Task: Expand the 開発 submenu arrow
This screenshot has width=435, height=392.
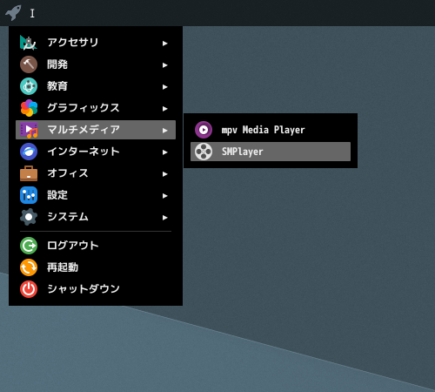Action: (x=165, y=65)
